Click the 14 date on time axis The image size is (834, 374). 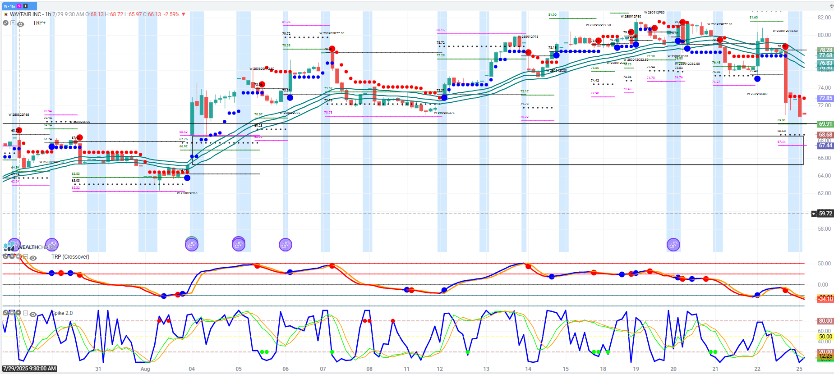(528, 369)
